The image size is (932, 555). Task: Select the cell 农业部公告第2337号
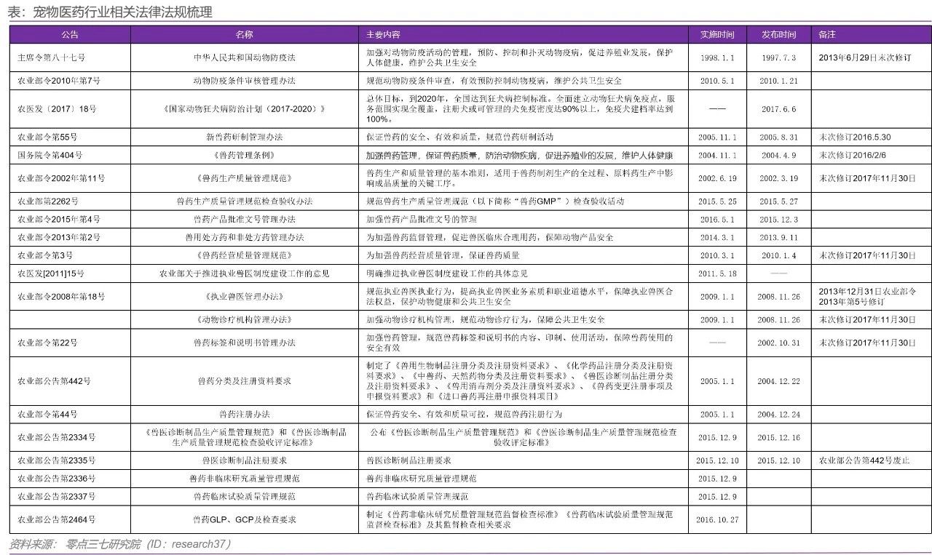pyautogui.click(x=57, y=496)
